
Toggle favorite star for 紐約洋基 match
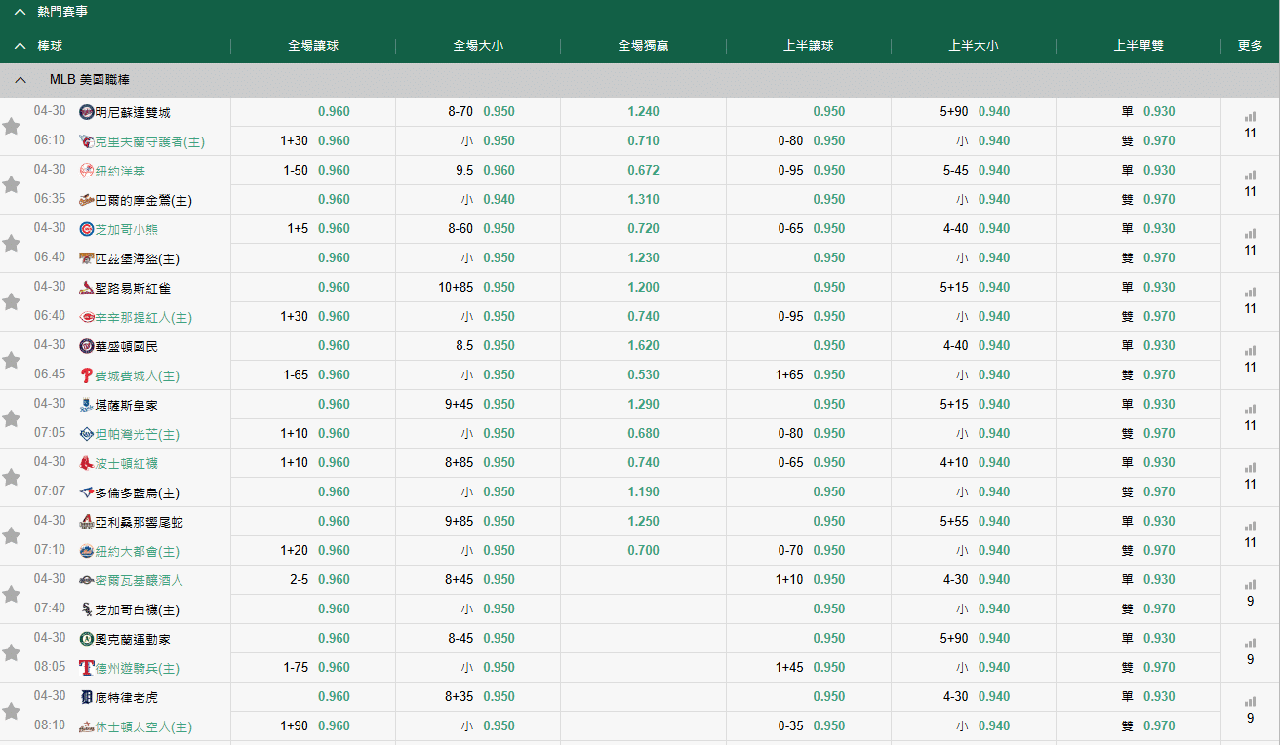(12, 184)
